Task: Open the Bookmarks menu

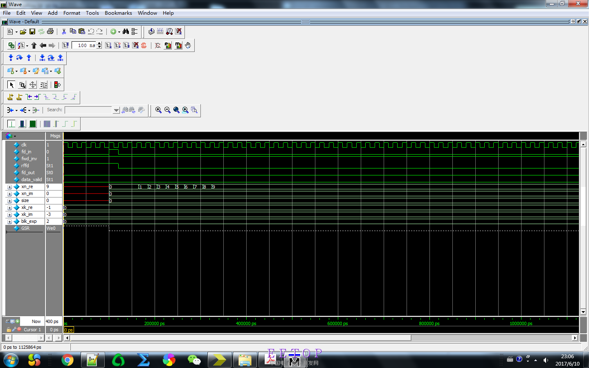Action: (x=118, y=13)
